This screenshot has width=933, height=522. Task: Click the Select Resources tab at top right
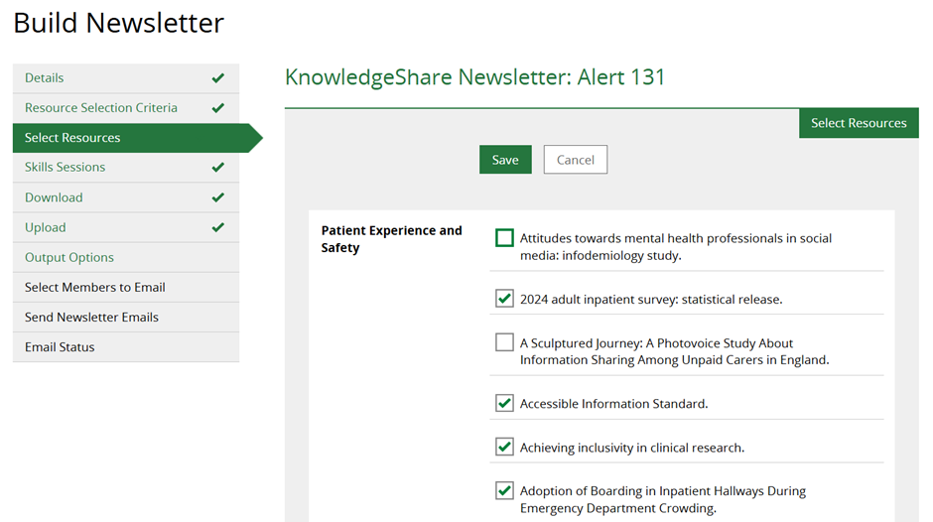[859, 123]
